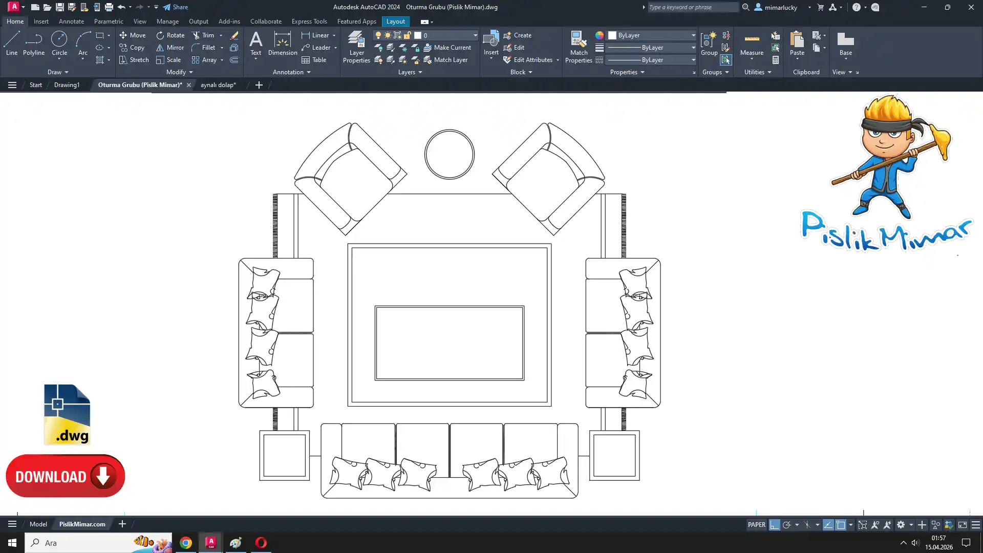The image size is (983, 553).
Task: Click the Make Current layer button
Action: [x=446, y=48]
